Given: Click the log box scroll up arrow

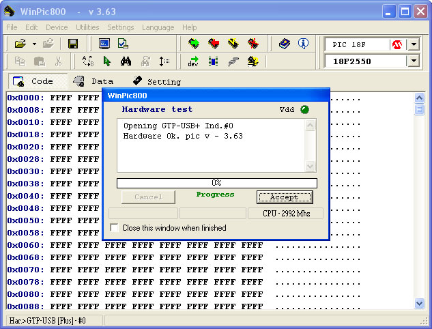Looking at the screenshot, I should [x=311, y=126].
